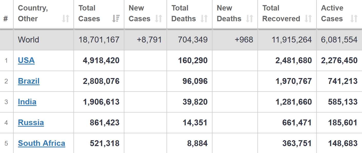
Task: Click the # column header
Action: point(6,19)
